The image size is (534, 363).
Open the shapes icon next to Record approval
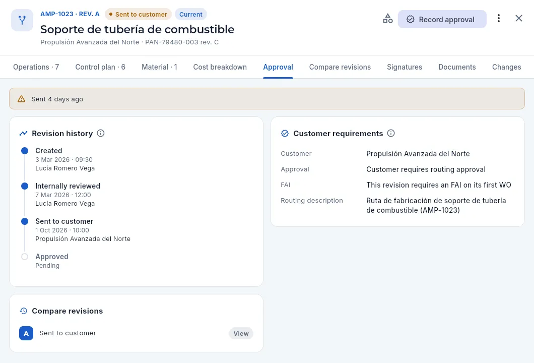coord(387,19)
